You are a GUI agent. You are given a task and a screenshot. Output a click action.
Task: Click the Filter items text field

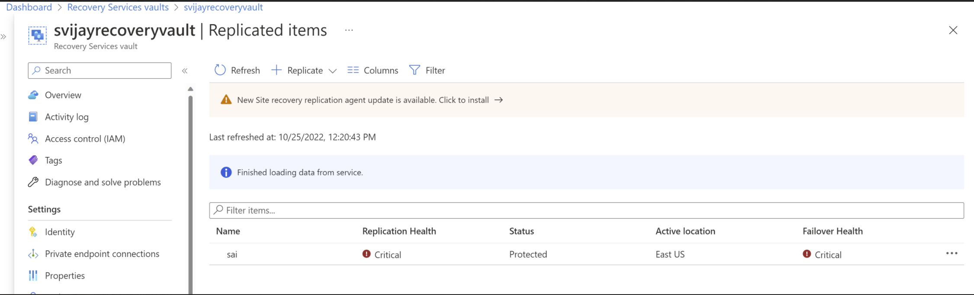[x=586, y=210]
